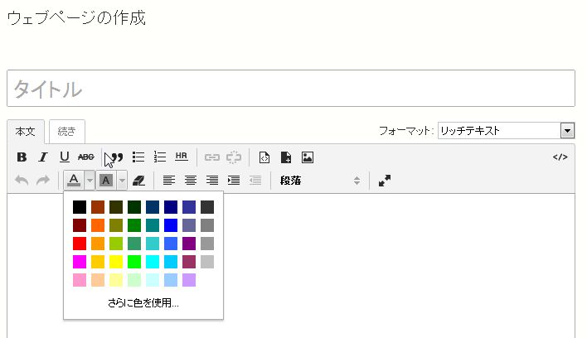Select the 本文 tab

coord(26,132)
